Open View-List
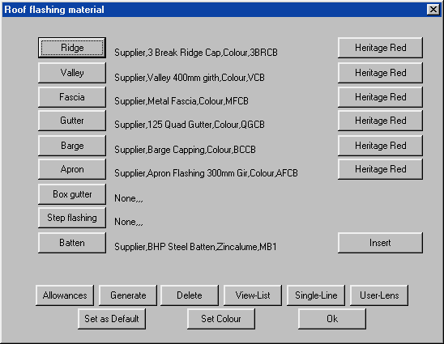444x344 pixels. [253, 295]
